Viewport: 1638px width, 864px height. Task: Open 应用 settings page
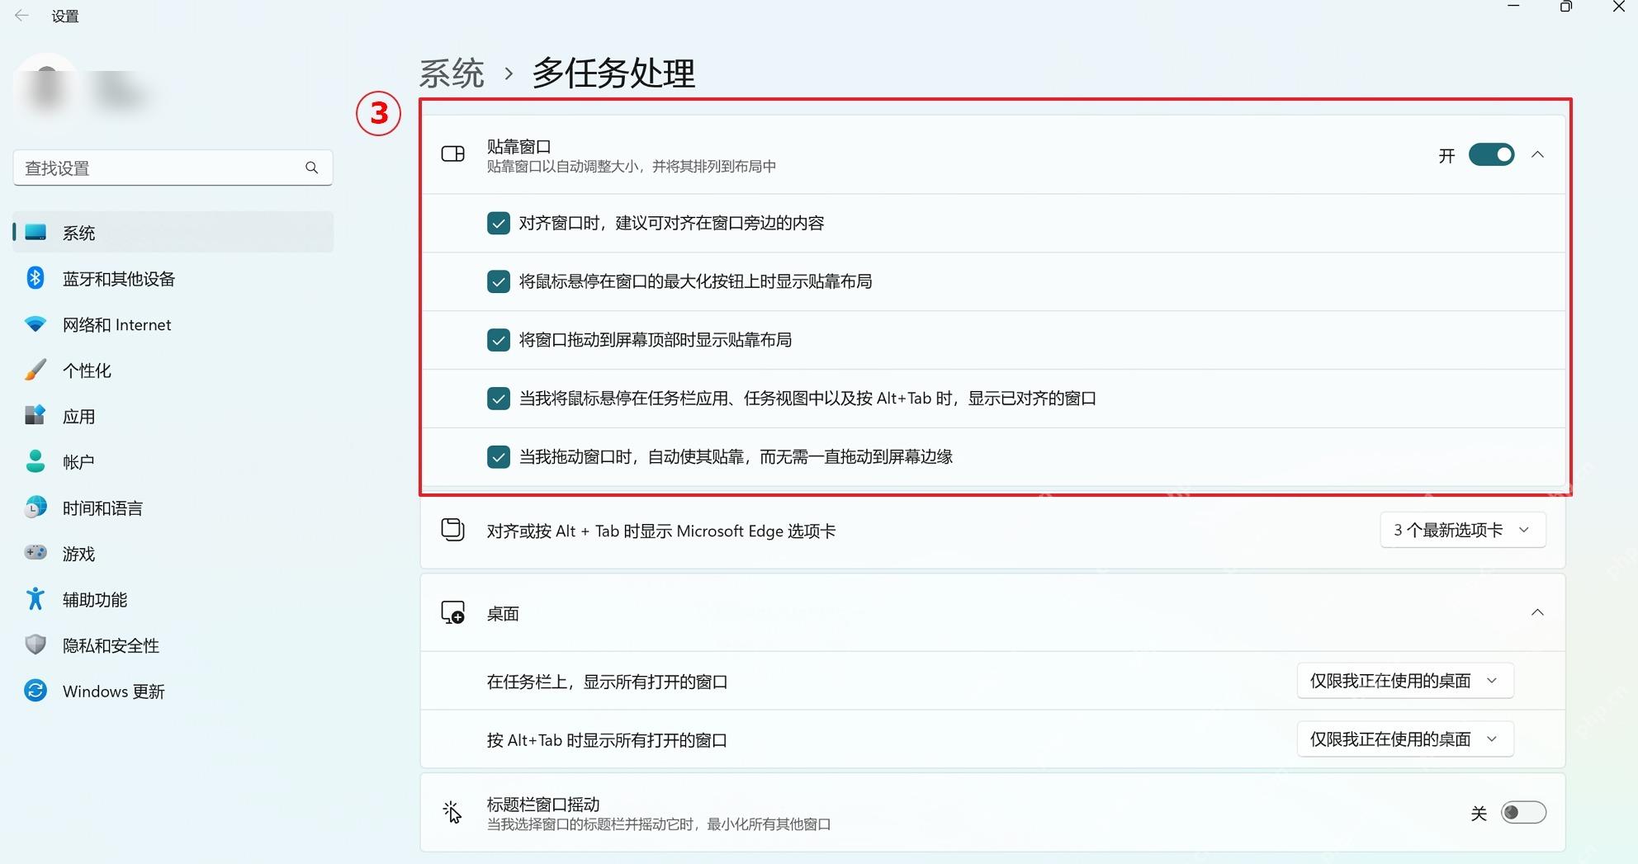pyautogui.click(x=173, y=416)
